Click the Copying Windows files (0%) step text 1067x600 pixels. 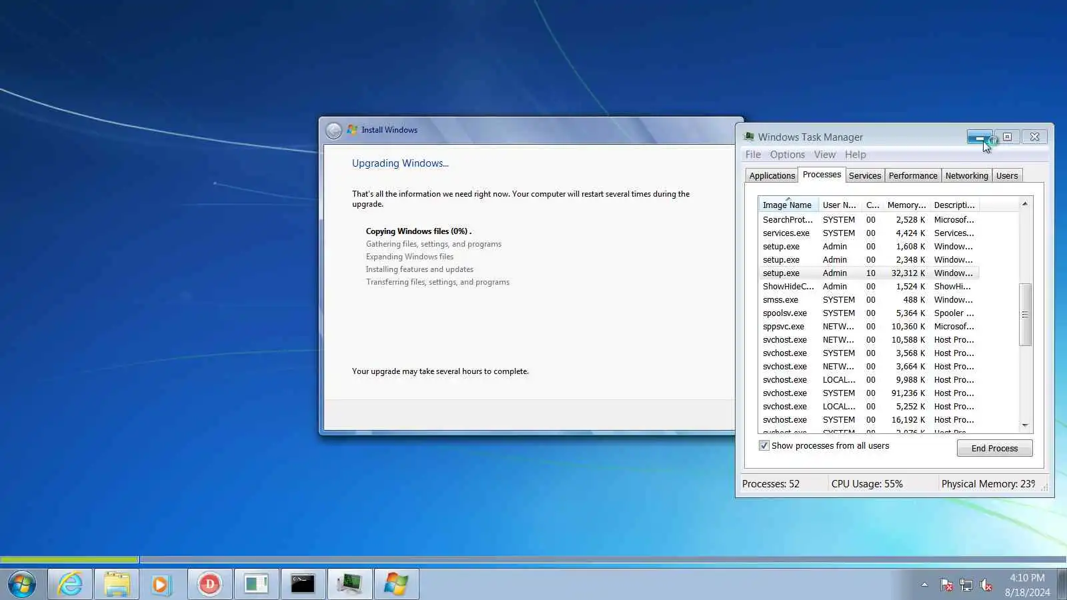click(419, 231)
